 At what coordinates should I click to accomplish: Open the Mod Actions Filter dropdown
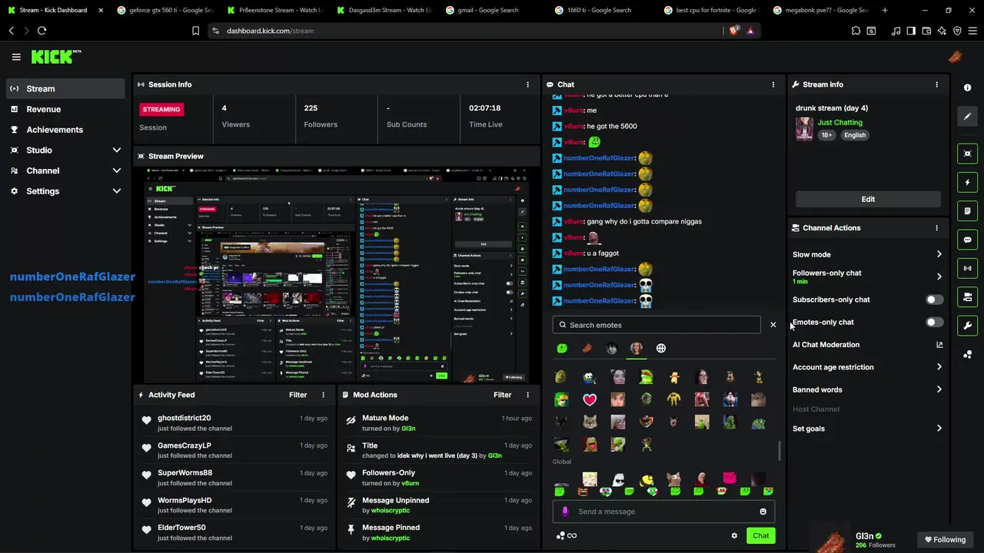click(x=503, y=395)
